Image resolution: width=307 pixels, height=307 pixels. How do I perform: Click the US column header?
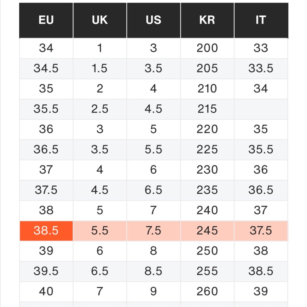coord(153,20)
